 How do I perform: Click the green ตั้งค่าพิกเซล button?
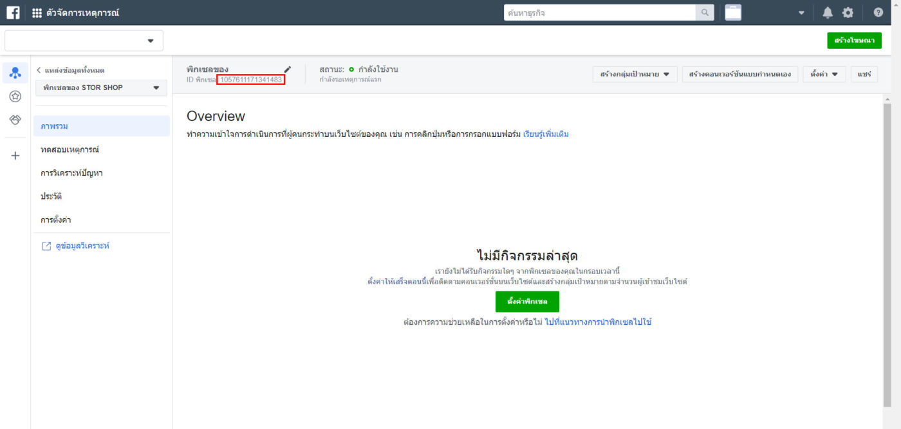click(x=527, y=301)
